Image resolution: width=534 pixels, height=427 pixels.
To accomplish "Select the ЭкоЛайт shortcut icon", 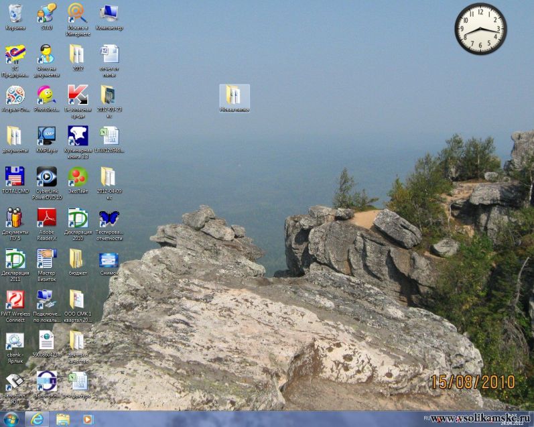I will tap(78, 177).
